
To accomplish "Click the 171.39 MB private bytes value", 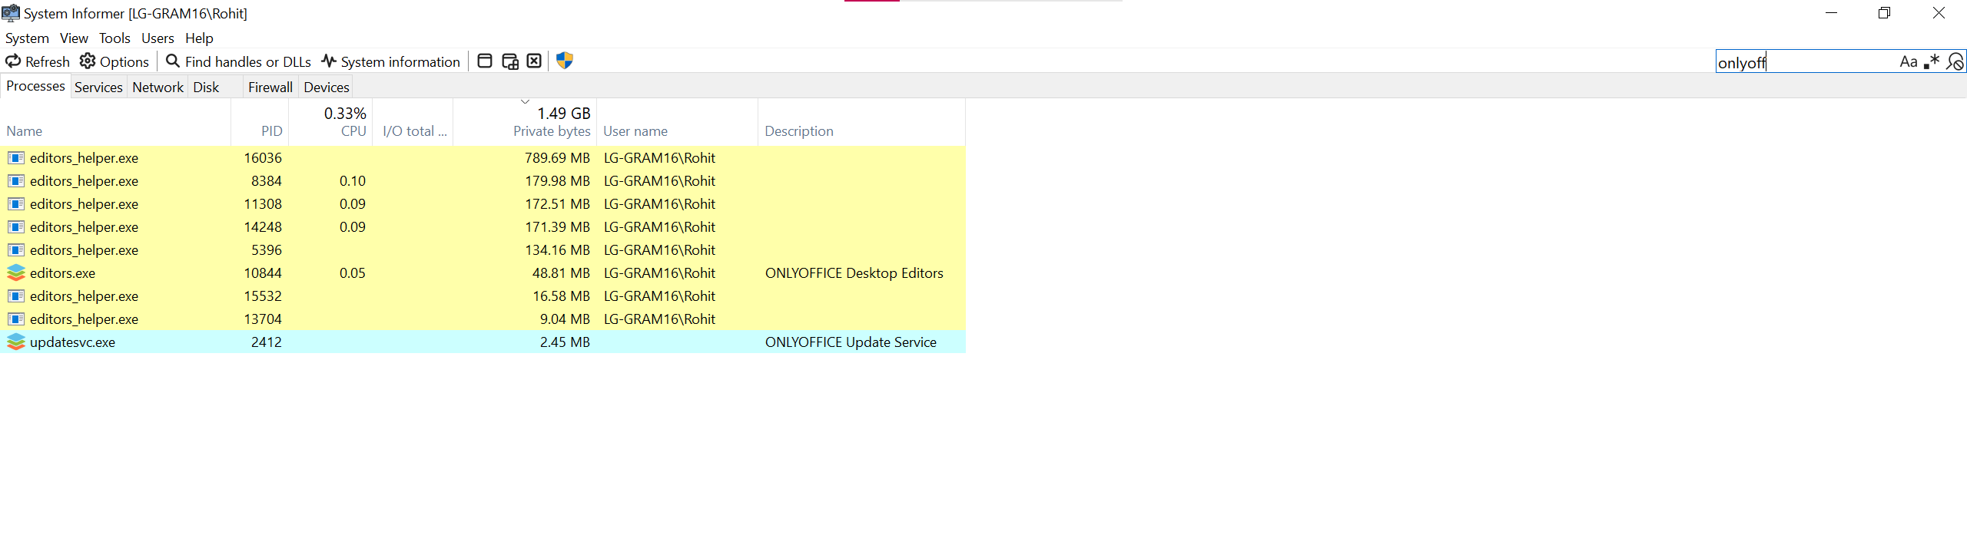I will pyautogui.click(x=558, y=227).
